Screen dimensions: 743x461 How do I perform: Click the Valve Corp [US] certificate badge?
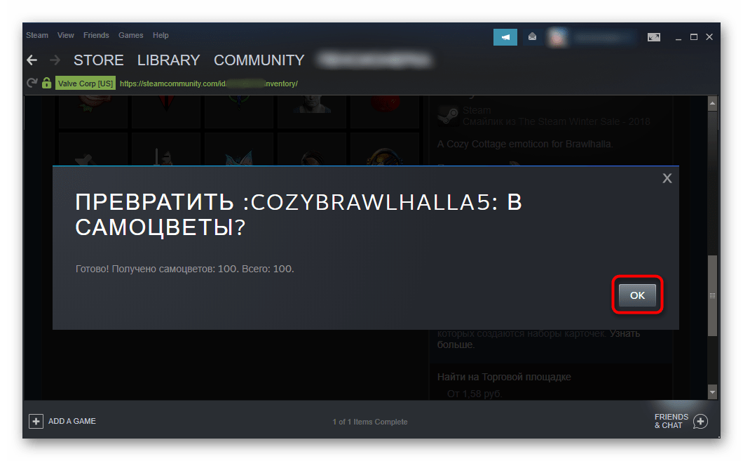[86, 83]
